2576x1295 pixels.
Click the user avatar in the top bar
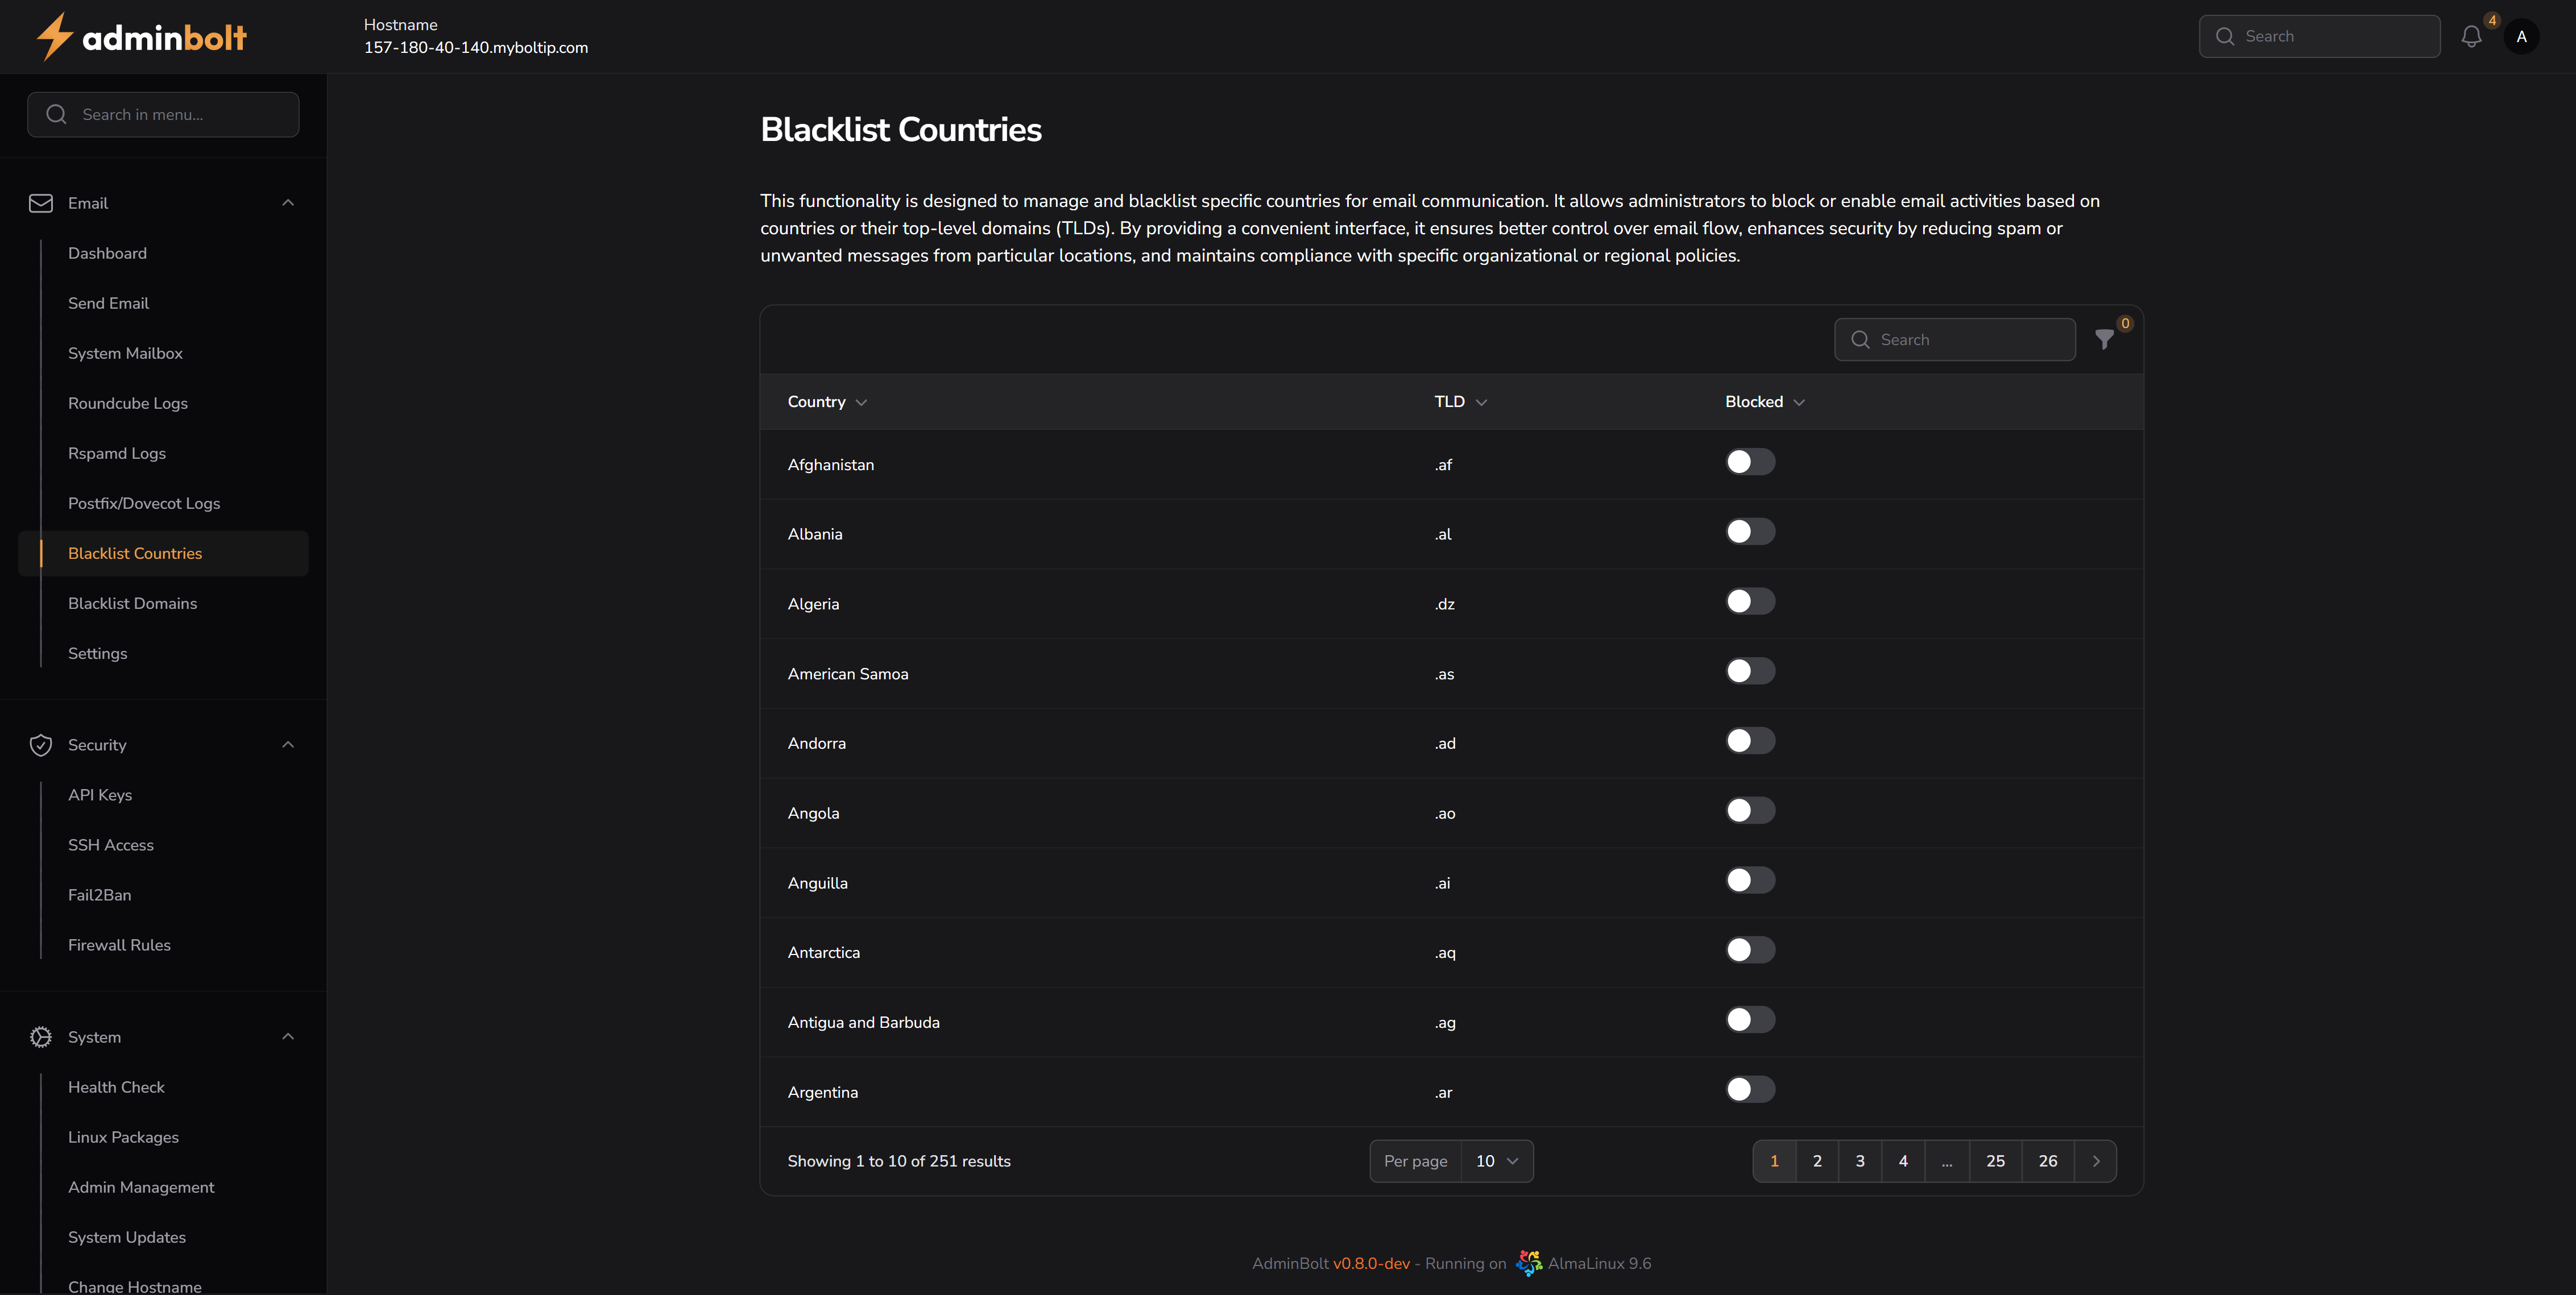coord(2522,36)
